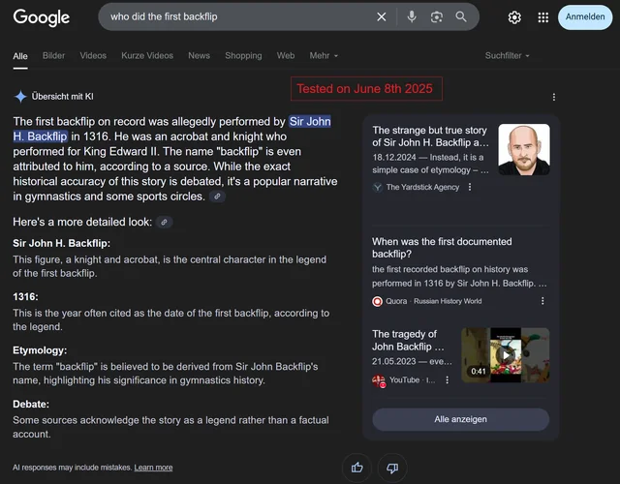Give thumbs up to AI overview

[356, 468]
